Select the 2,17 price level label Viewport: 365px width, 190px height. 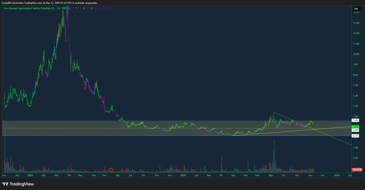[x=355, y=136]
